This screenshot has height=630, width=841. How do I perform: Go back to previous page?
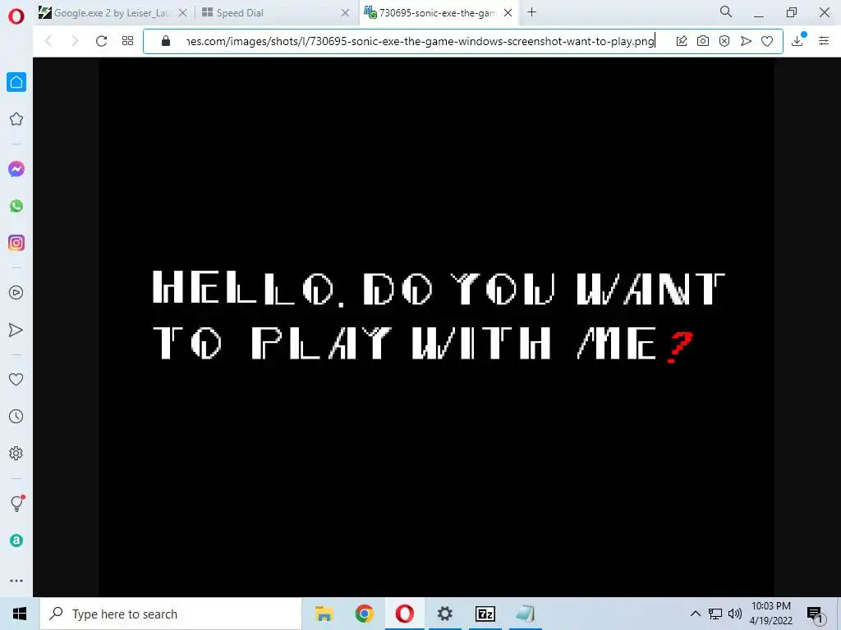[x=48, y=41]
